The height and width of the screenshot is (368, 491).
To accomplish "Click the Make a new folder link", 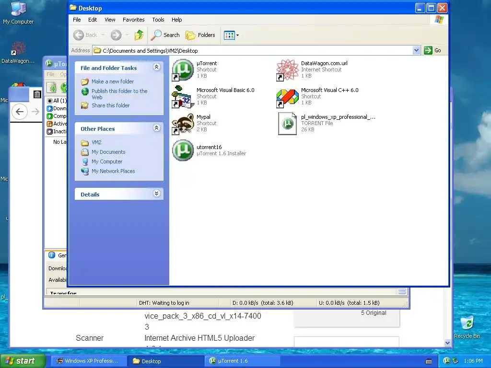I will pyautogui.click(x=113, y=81).
